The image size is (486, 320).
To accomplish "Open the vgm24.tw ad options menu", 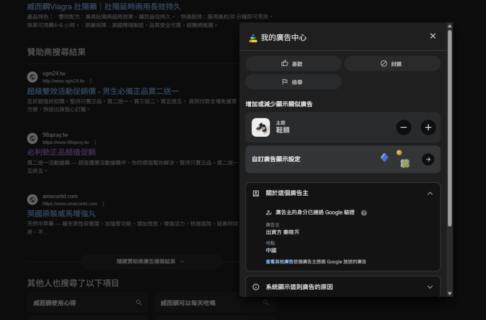I will (91, 81).
